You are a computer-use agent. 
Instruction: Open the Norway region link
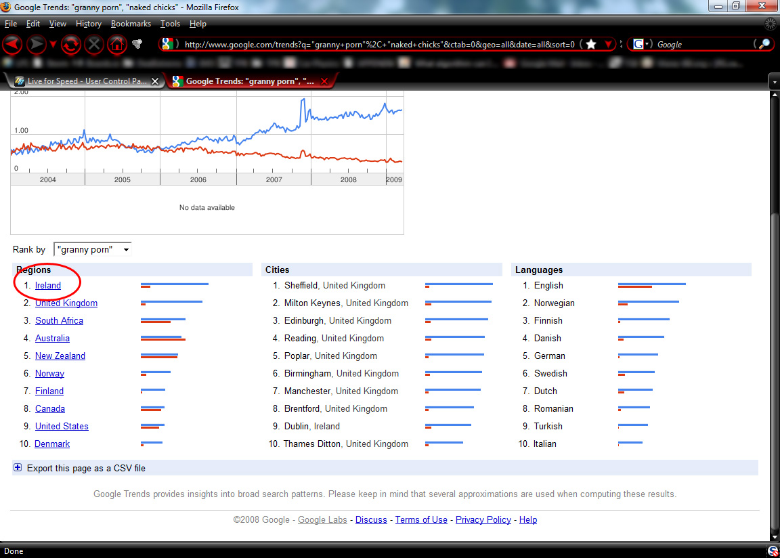point(49,374)
